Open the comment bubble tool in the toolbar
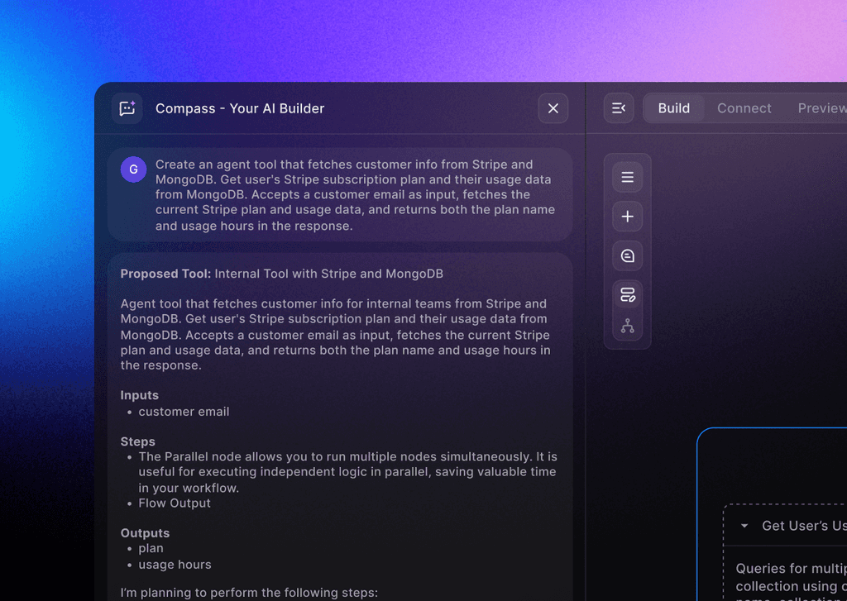Viewport: 847px width, 601px height. coord(627,255)
